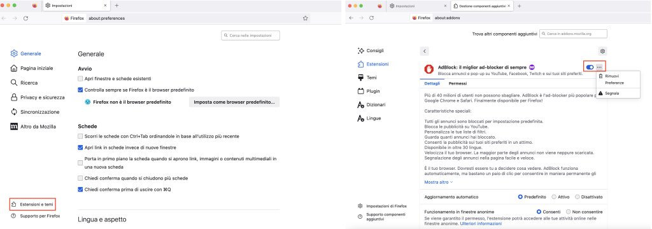Viewport: 652px width, 229px height.
Task: Enable Chiedi conferma quando si chiudono schede
Action: point(80,178)
